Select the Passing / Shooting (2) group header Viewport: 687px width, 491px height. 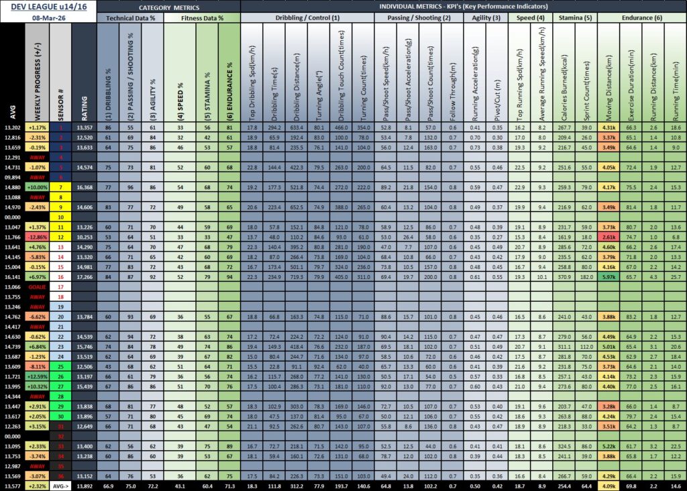[418, 17]
